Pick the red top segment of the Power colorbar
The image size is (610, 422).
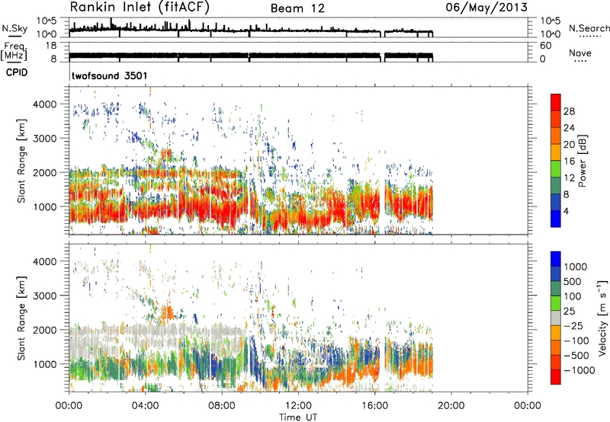tap(556, 103)
